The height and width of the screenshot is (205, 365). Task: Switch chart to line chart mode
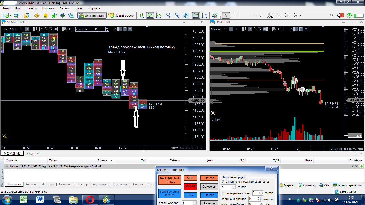pyautogui.click(x=159, y=15)
